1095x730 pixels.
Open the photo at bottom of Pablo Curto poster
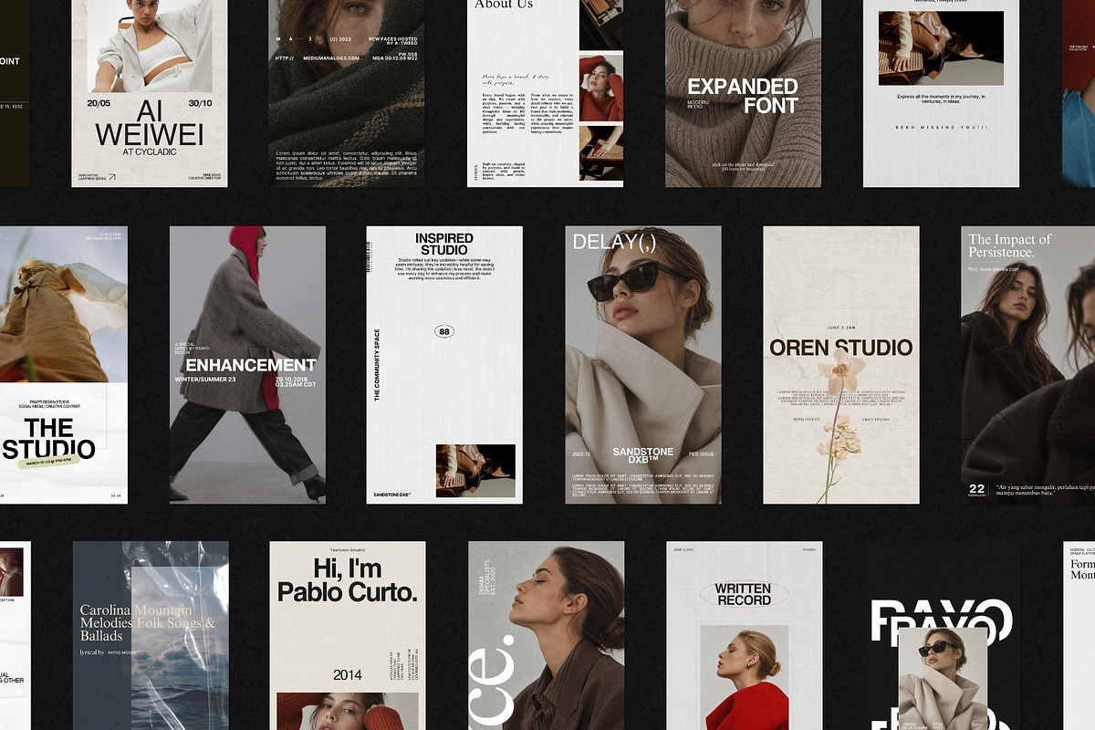[347, 712]
